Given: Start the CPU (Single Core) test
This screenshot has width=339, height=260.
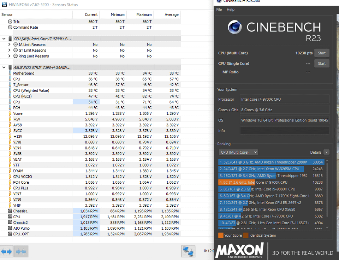Looking at the screenshot, I should (322, 64).
